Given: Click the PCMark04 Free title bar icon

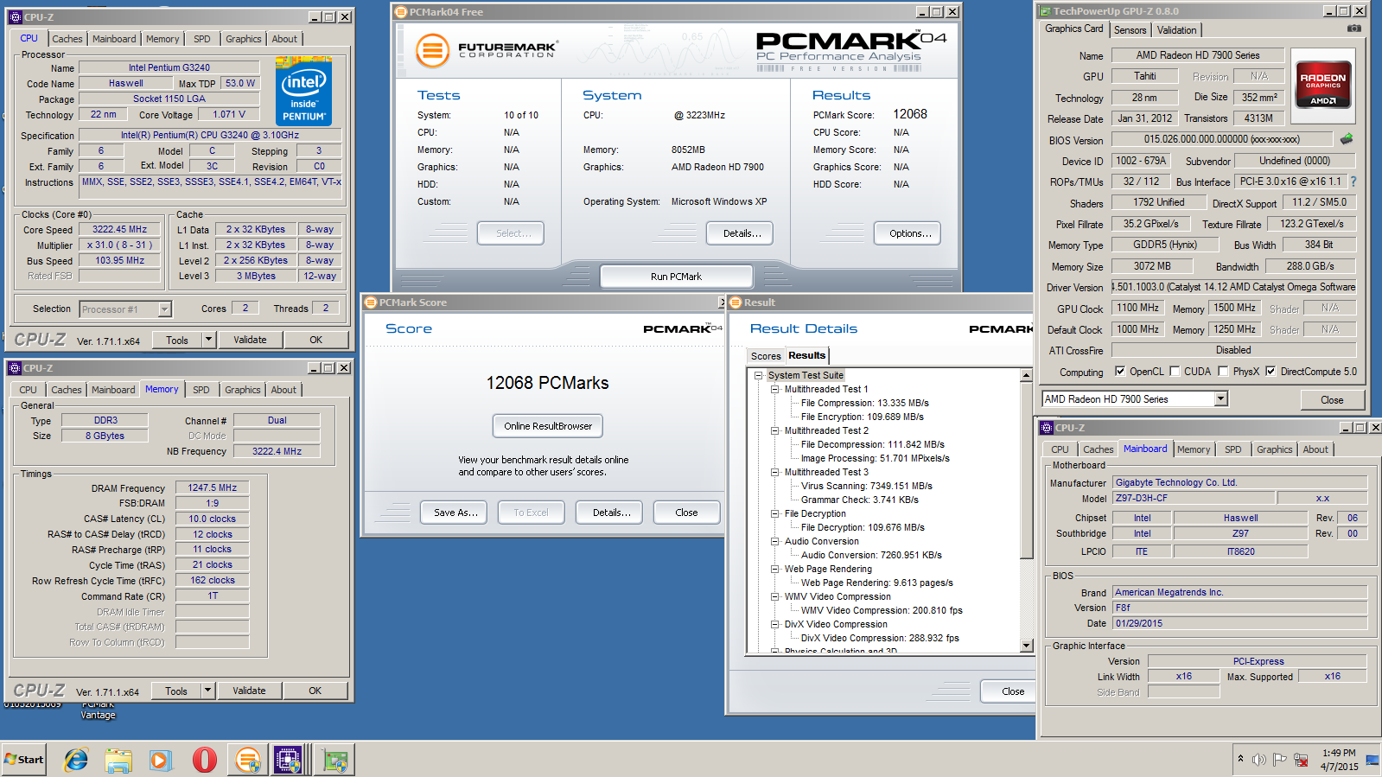Looking at the screenshot, I should (x=401, y=12).
